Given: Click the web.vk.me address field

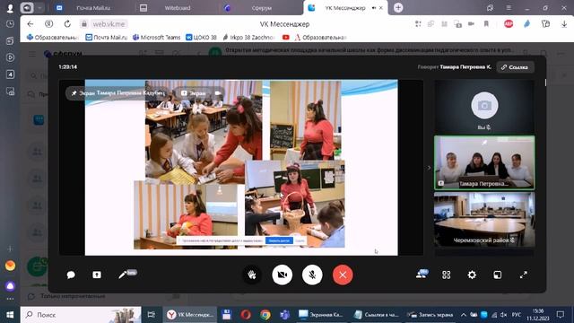Looking at the screenshot, I should (109, 24).
